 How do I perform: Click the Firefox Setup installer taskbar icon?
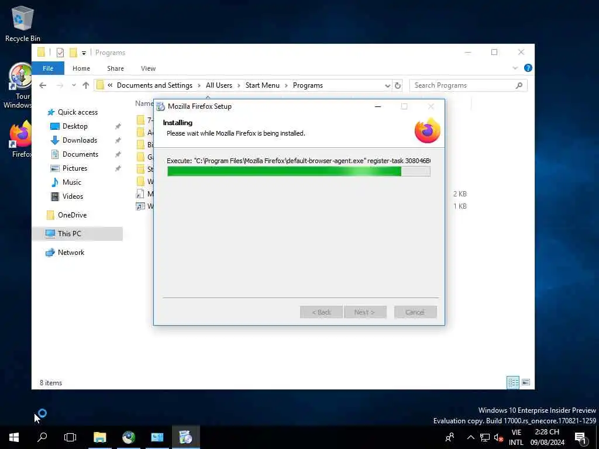click(185, 437)
